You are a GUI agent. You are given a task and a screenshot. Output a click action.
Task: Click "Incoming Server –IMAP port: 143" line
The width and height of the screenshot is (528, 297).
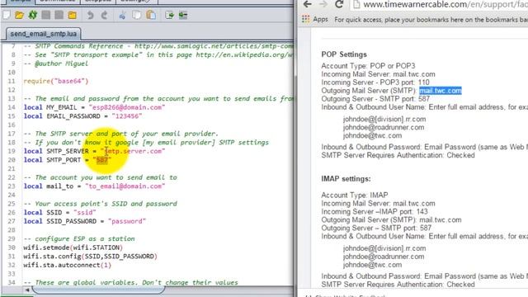tap(375, 212)
